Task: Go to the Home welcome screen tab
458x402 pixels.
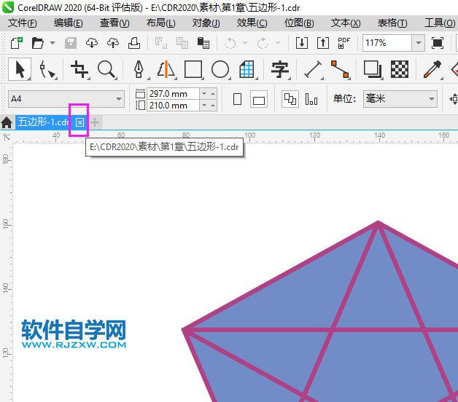Action: [x=7, y=122]
